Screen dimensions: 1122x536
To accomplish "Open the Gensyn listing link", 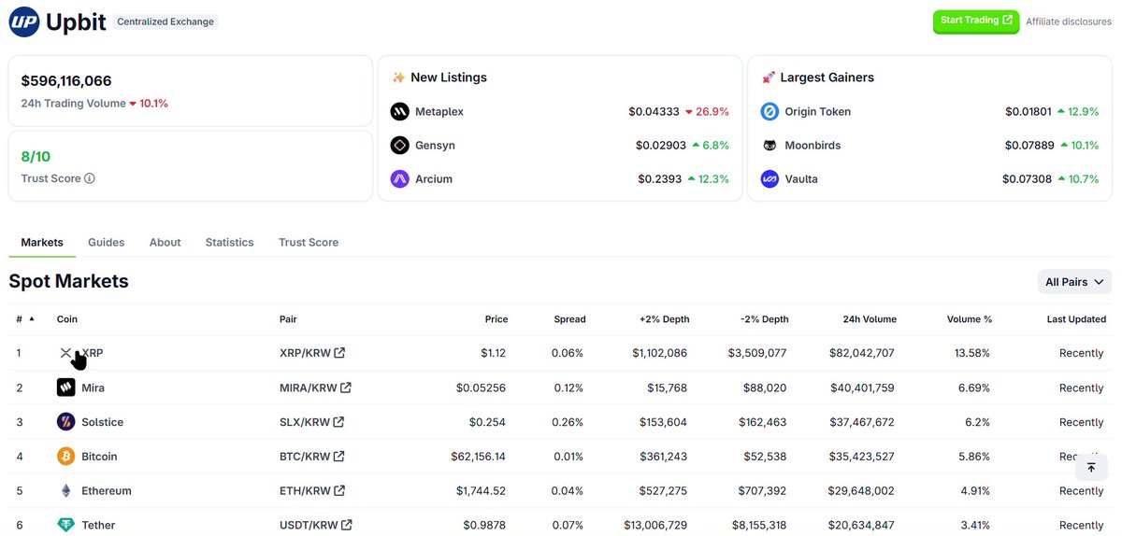I will point(436,146).
